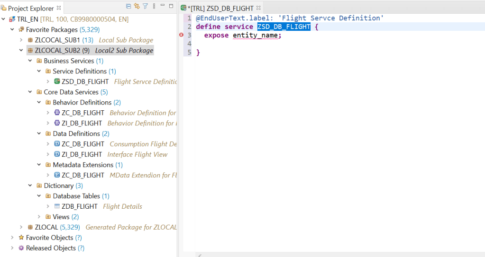Click the ZDB_FLIGHT database table icon
This screenshot has height=257, width=485.
point(57,206)
